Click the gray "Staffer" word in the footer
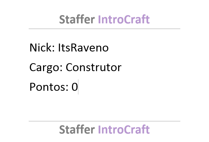 [x=77, y=129]
